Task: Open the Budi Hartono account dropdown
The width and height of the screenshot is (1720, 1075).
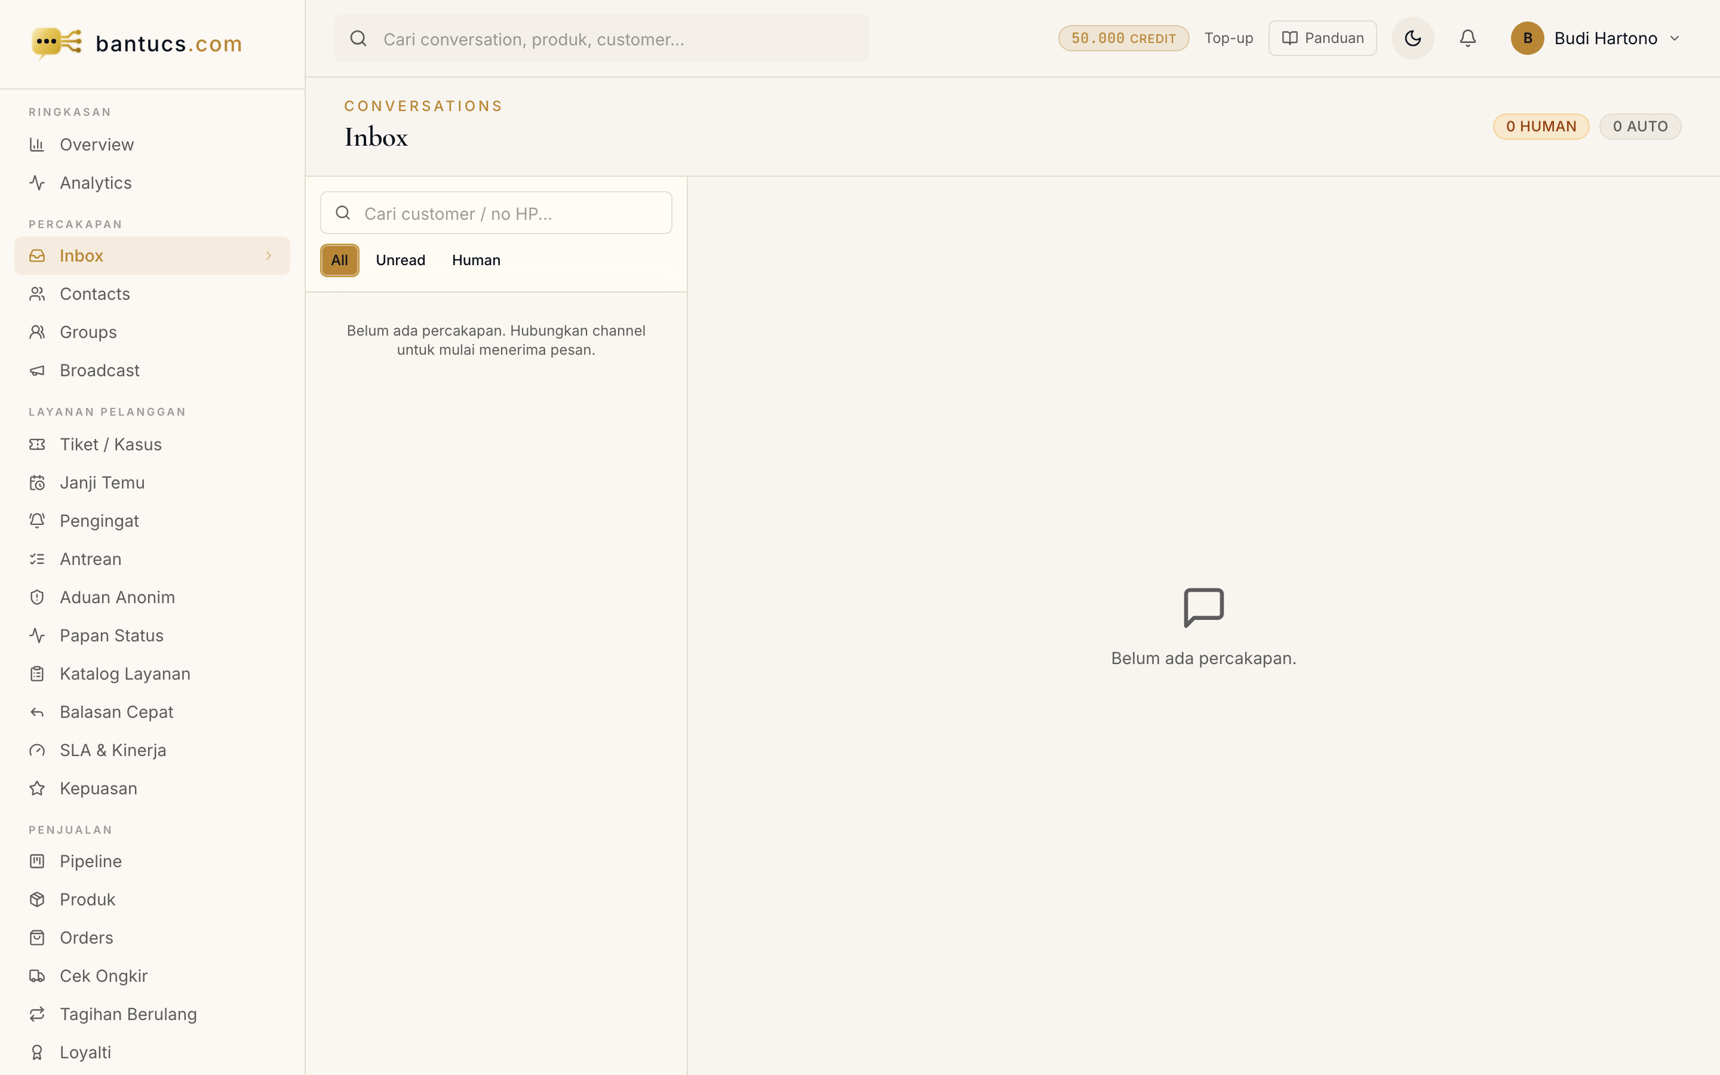Action: [x=1596, y=38]
